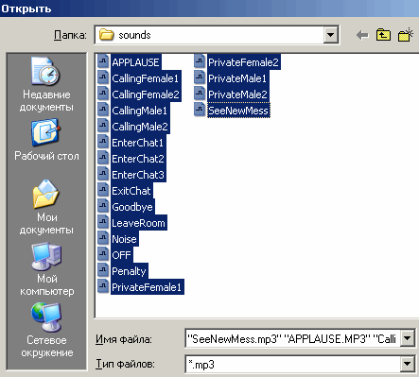419x377 pixels.
Task: Click the EnterChat2 file icon
Action: tap(103, 158)
